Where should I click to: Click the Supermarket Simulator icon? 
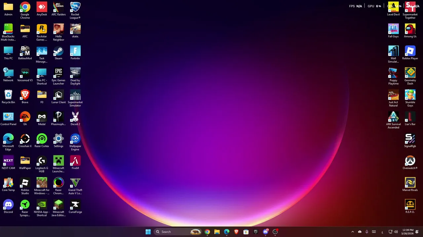[x=75, y=95]
